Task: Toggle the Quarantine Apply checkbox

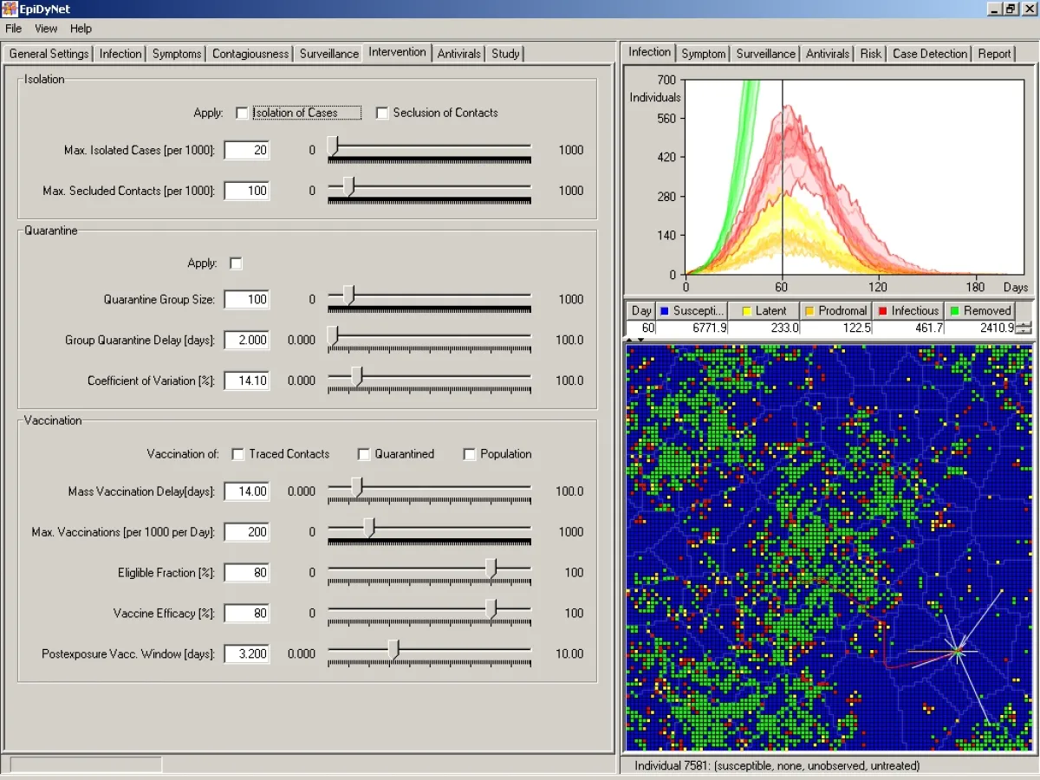Action: click(236, 263)
